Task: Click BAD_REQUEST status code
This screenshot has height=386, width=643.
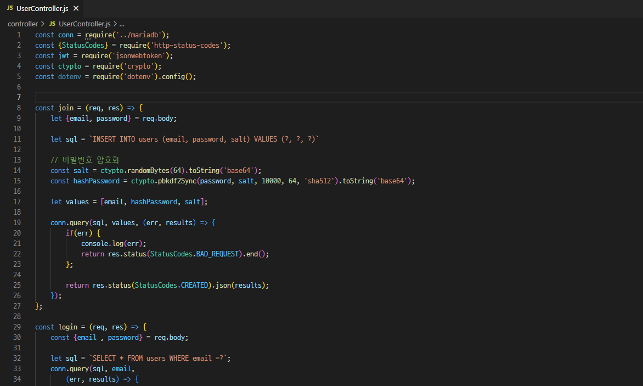Action: tap(217, 254)
